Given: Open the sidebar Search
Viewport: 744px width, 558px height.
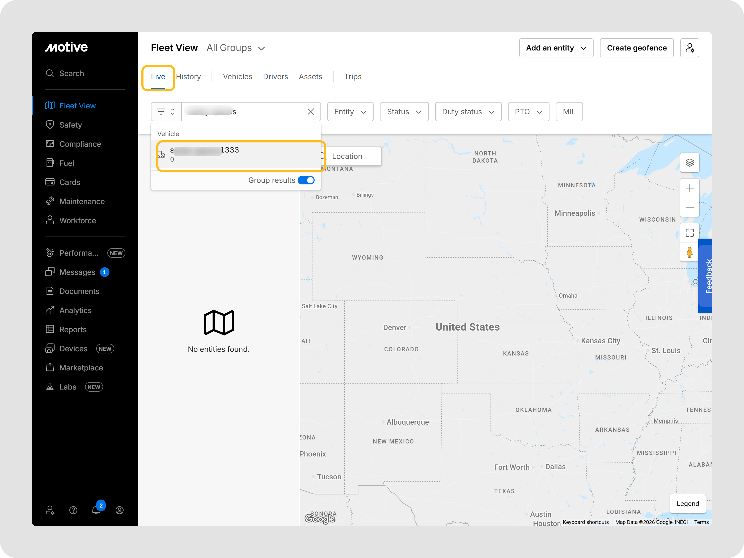Looking at the screenshot, I should tap(65, 73).
